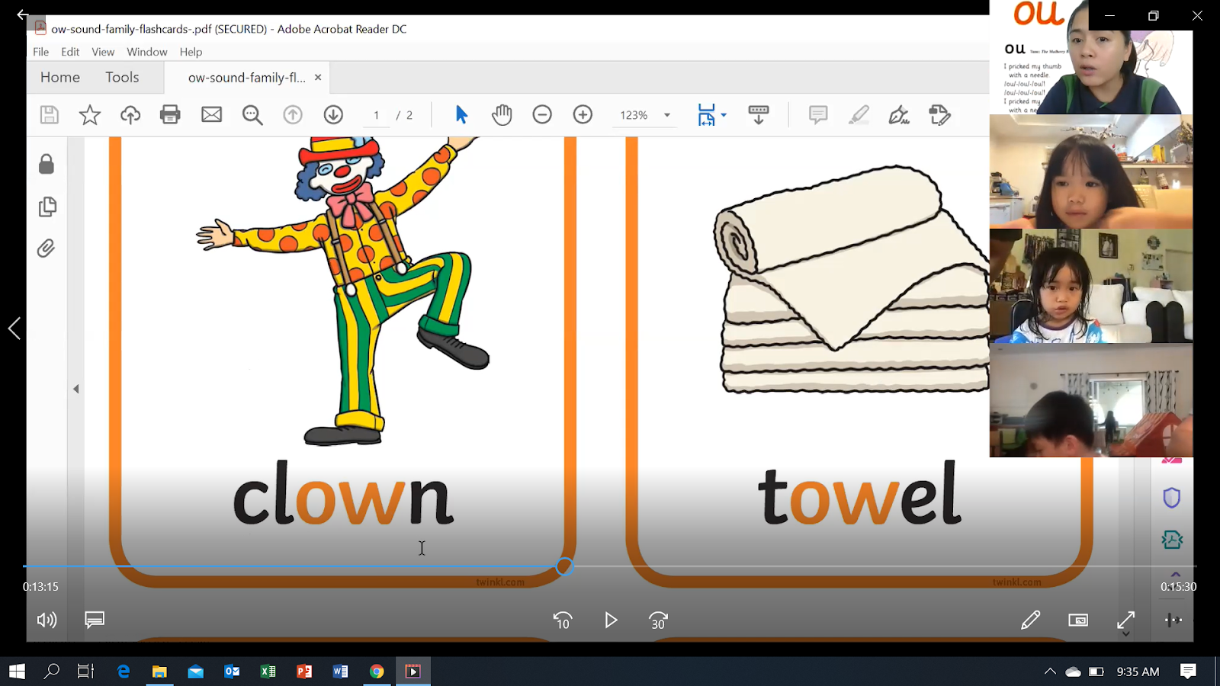Open Chrome from the taskbar
The image size is (1220, 686).
[377, 672]
